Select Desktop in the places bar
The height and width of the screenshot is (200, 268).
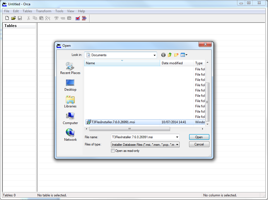pyautogui.click(x=70, y=85)
